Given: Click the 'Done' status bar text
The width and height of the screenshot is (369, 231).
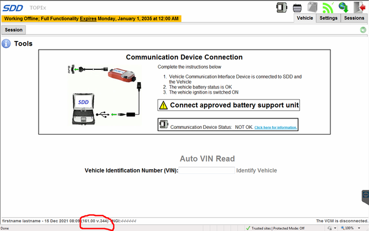Looking at the screenshot, I should (5, 228).
